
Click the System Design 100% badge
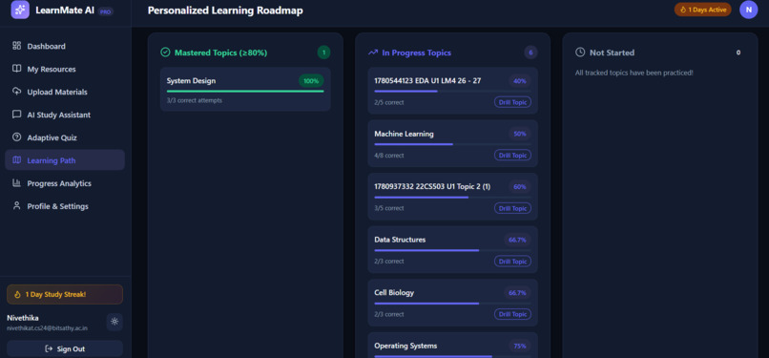pyautogui.click(x=311, y=81)
